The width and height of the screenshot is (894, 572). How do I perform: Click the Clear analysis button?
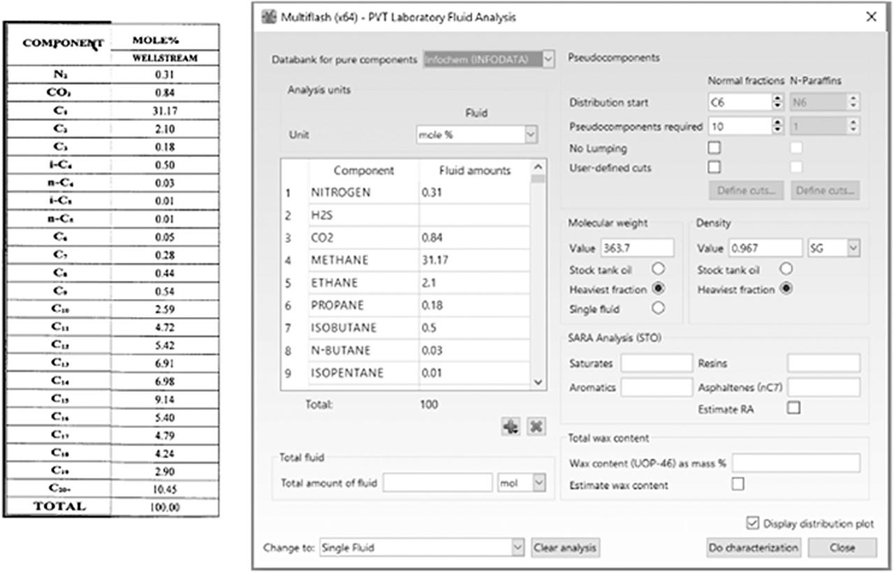pyautogui.click(x=565, y=548)
